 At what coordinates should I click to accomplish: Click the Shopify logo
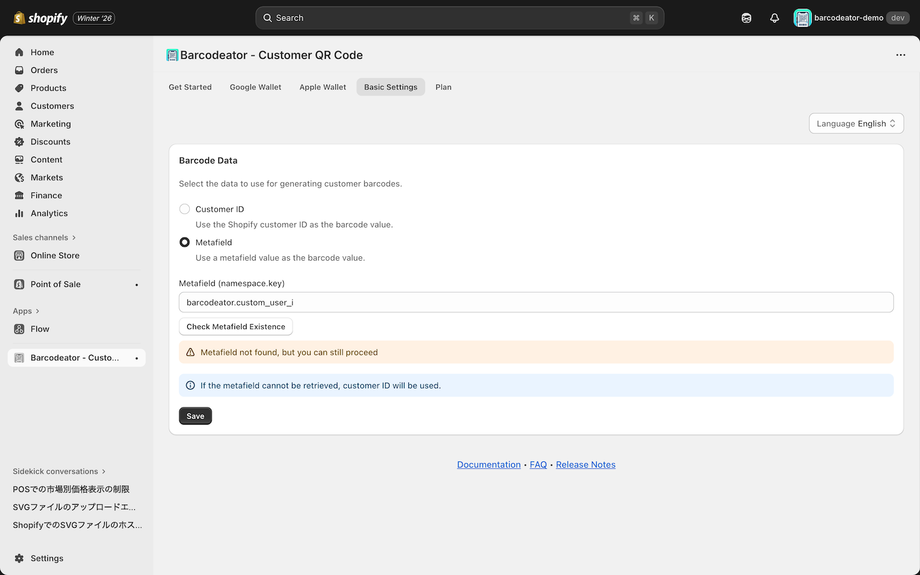(41, 18)
